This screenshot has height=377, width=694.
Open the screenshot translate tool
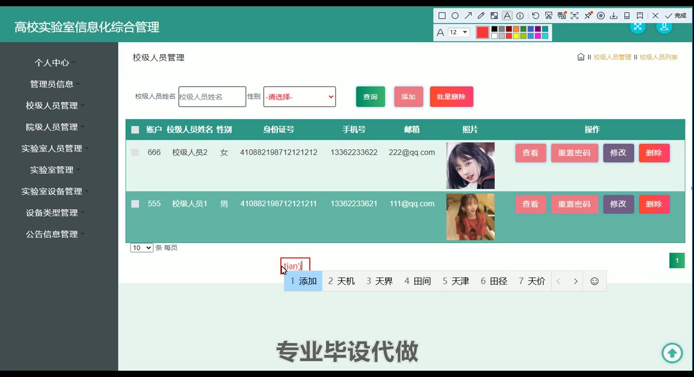click(x=561, y=16)
